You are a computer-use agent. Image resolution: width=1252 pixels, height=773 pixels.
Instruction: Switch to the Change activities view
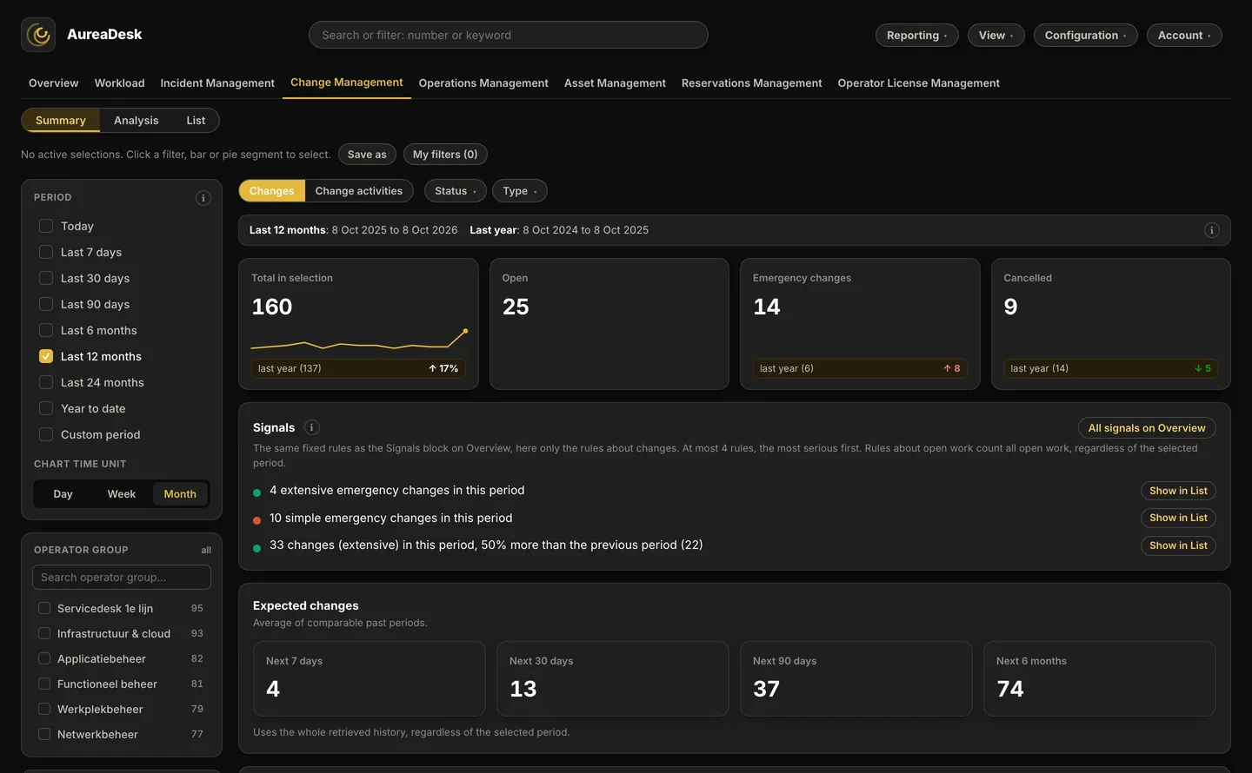click(359, 191)
